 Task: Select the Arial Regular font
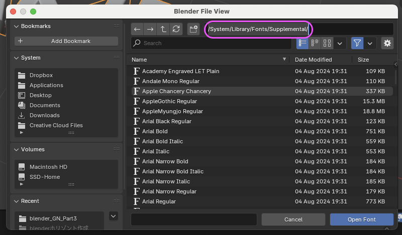tap(262, 201)
